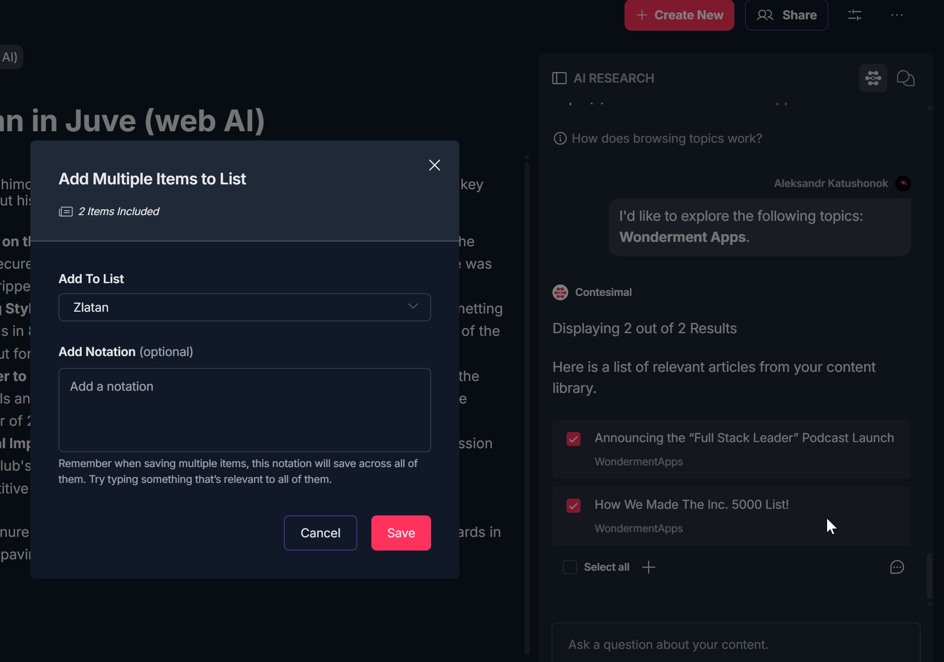Uncheck the Inc. 5000 List article
The image size is (944, 662).
(x=573, y=506)
